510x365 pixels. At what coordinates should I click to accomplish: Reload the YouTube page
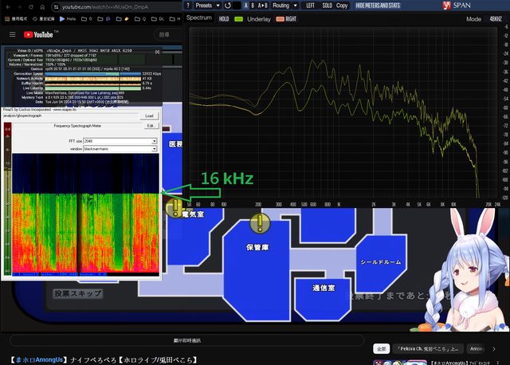point(30,7)
